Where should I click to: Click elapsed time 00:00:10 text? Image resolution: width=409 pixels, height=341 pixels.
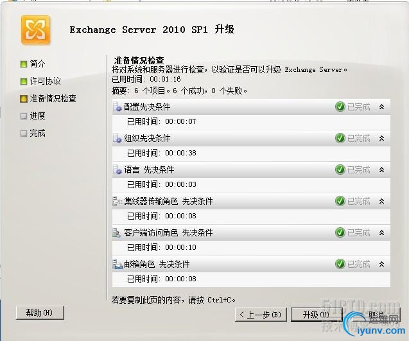click(x=180, y=247)
